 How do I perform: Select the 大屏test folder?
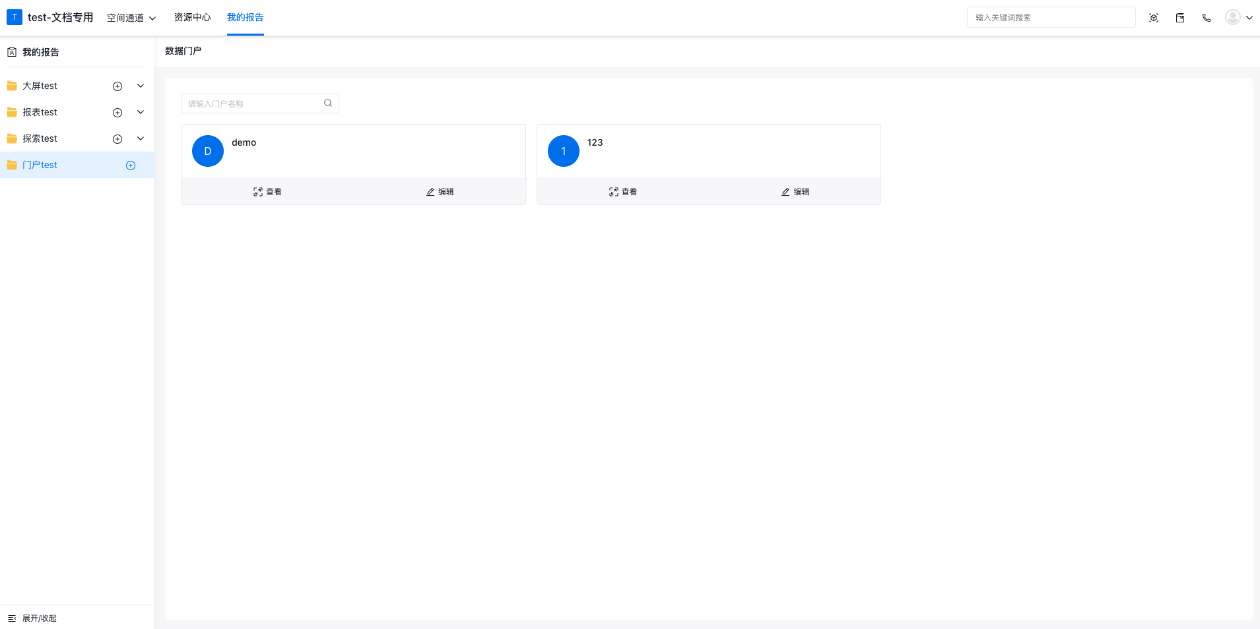point(40,86)
